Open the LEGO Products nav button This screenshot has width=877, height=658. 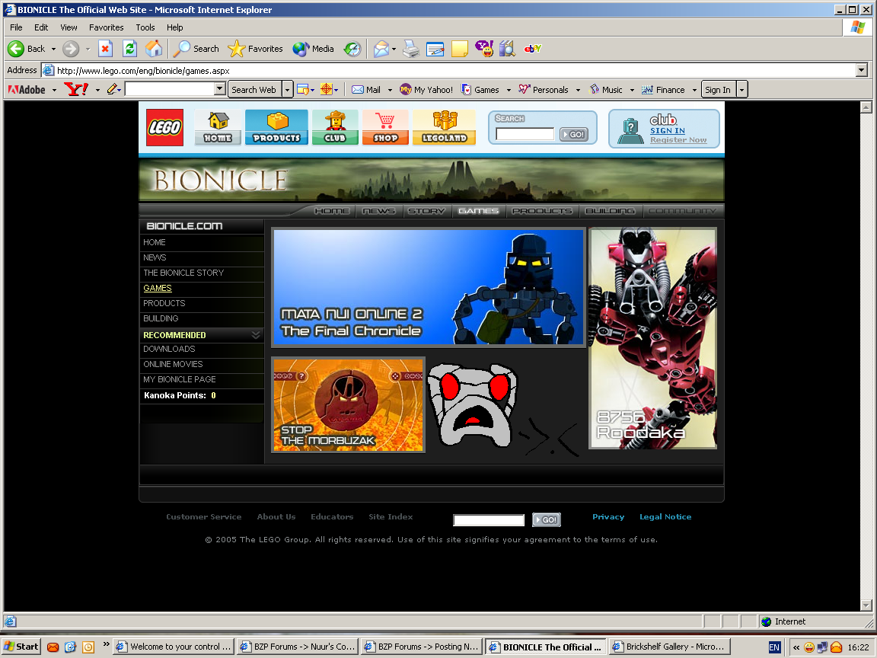click(276, 128)
